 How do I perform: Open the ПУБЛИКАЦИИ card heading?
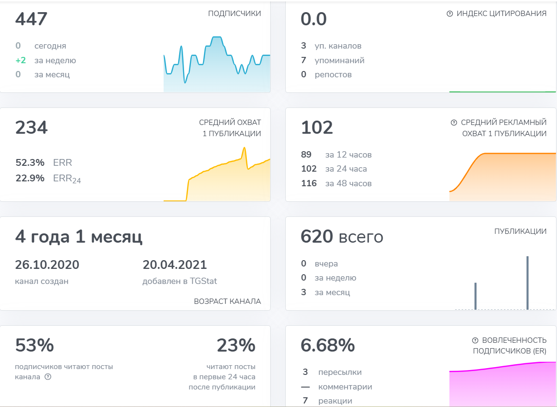520,231
